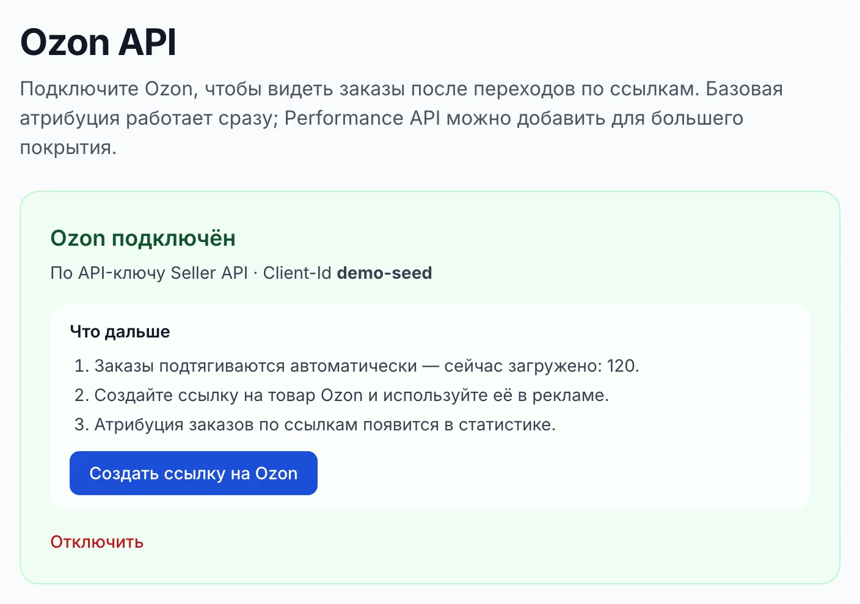860x604 pixels.
Task: Click the "Создать ссылку на Ozon" button
Action: (194, 473)
